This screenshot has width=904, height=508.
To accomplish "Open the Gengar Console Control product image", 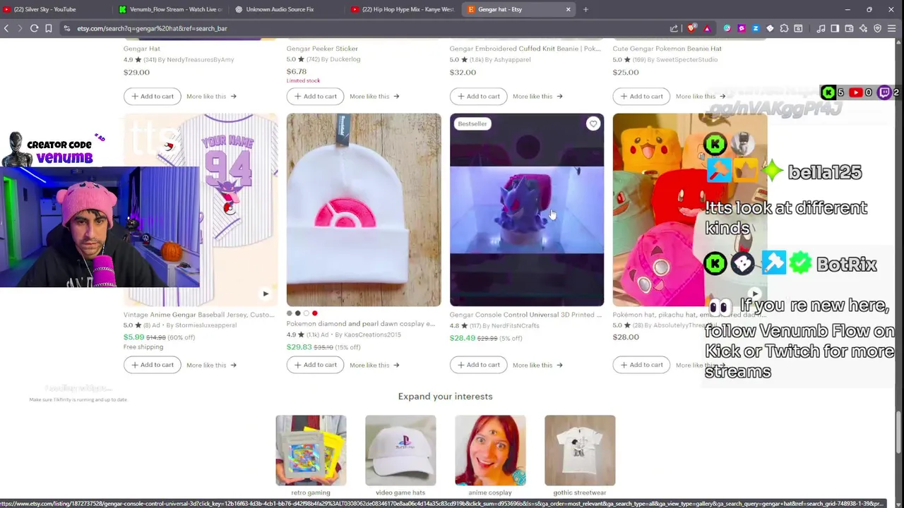I will (x=527, y=210).
